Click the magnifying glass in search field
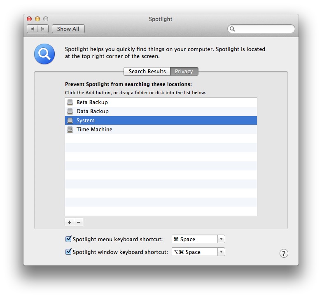The image size is (322, 298). pyautogui.click(x=232, y=29)
